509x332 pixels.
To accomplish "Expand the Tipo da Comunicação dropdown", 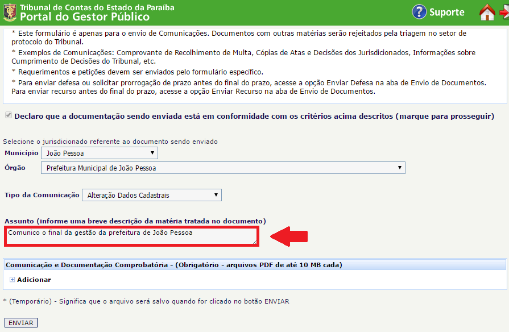I will [152, 195].
